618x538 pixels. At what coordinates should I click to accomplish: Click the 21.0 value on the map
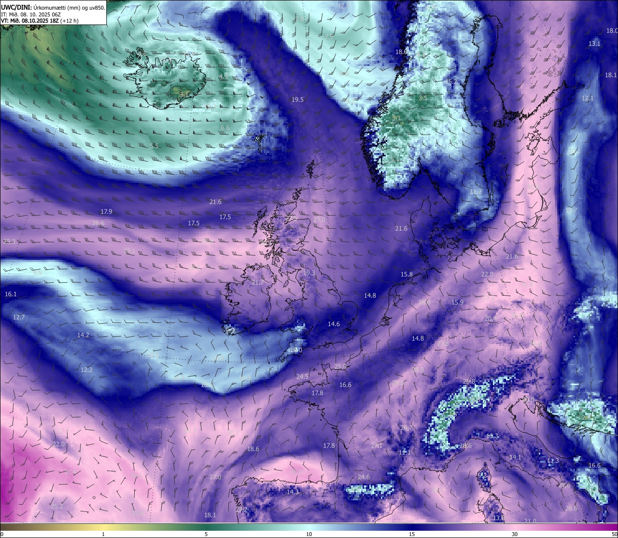tap(530, 521)
